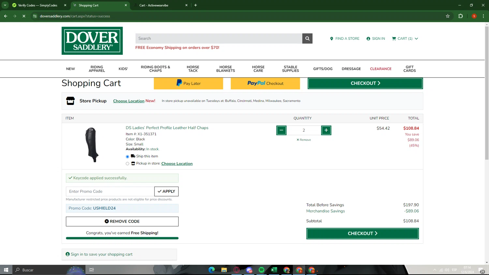Click the taskbar Buscar search box
The image size is (489, 275).
[x=49, y=270]
